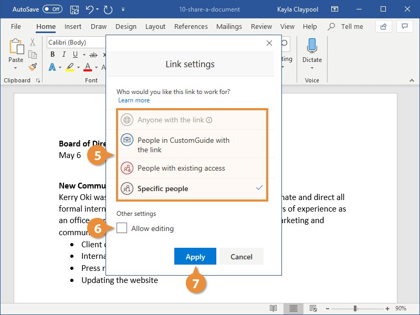This screenshot has height=315, width=420.
Task: Select the Format Painter brush icon
Action: [x=33, y=67]
